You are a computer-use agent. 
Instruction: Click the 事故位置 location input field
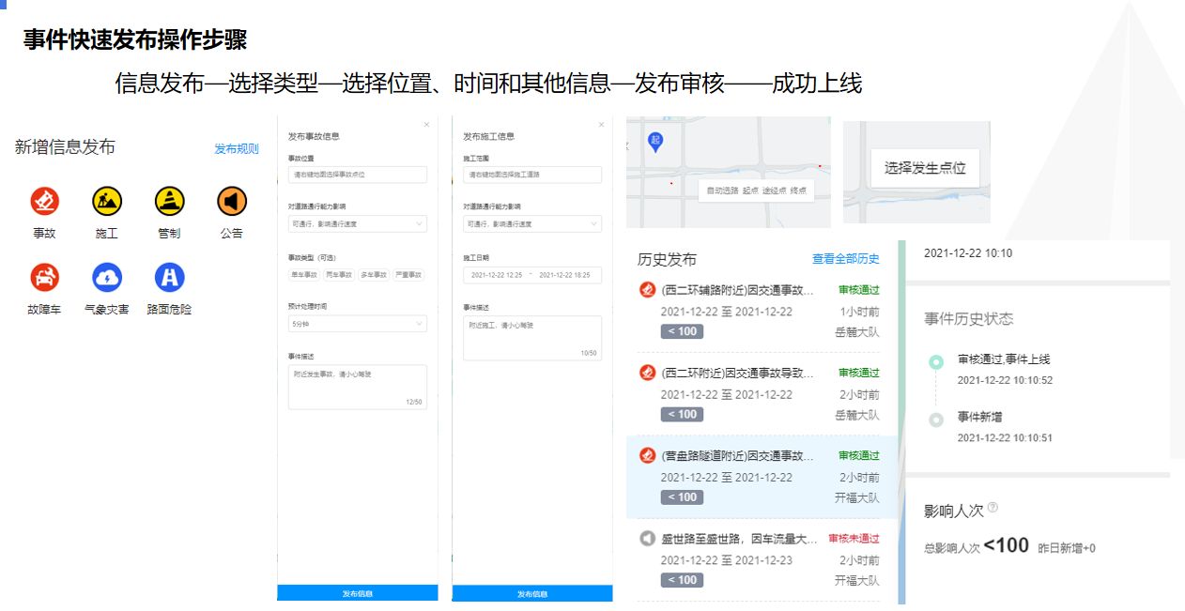pyautogui.click(x=357, y=175)
